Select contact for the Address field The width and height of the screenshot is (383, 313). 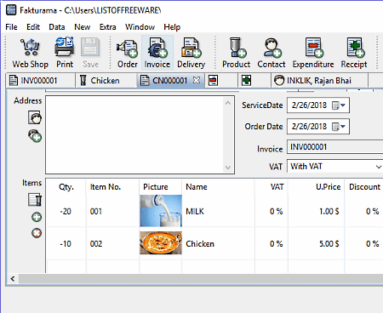tap(35, 117)
